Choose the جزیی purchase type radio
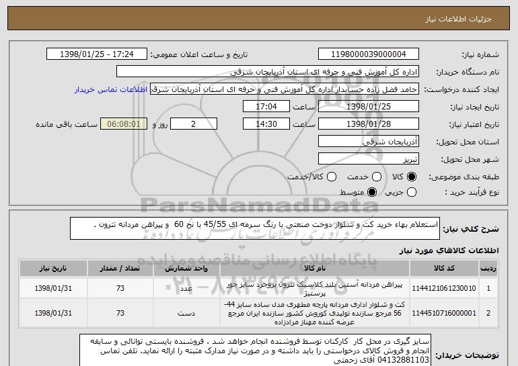 pos(412,192)
